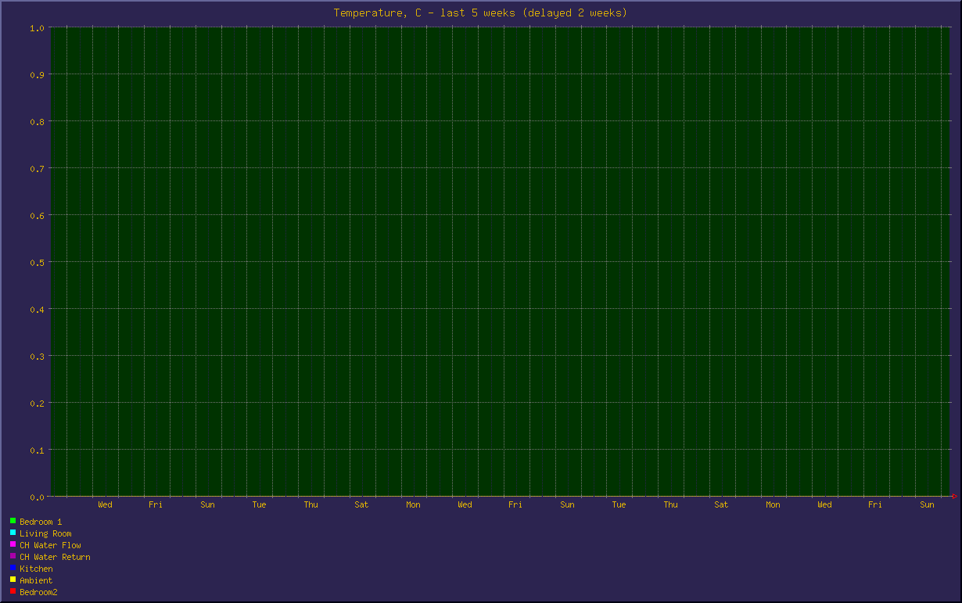The image size is (962, 603).
Task: Click the red arrow at x-axis end
Action: 953,496
